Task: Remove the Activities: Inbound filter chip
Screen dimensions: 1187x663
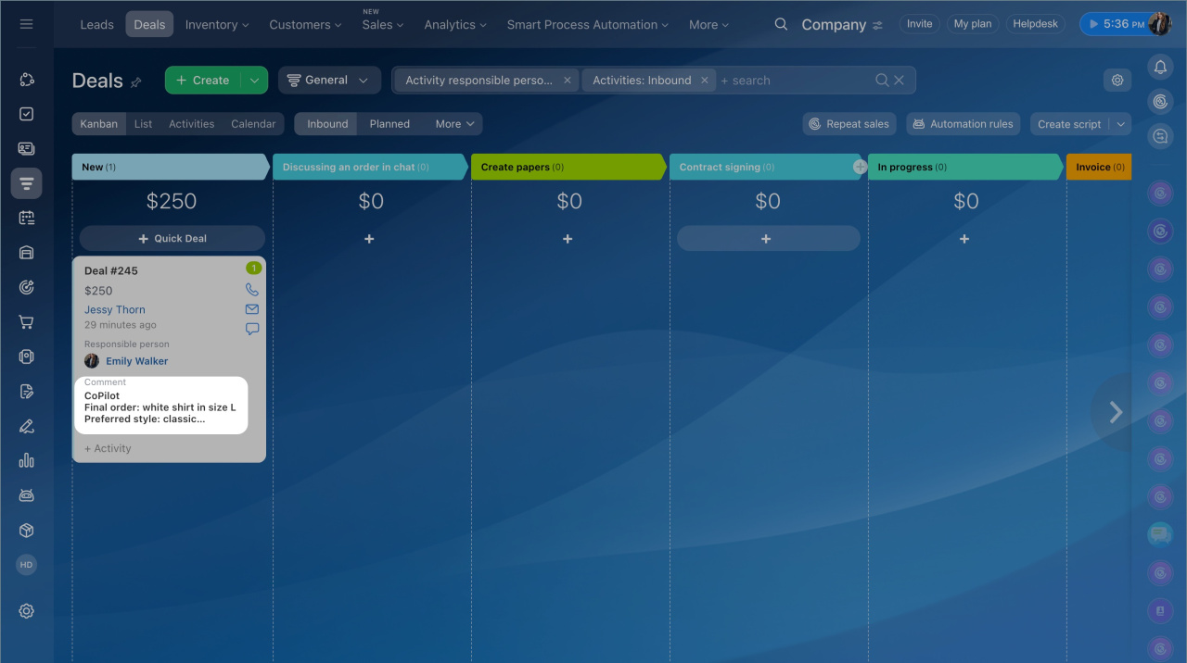Action: (704, 81)
